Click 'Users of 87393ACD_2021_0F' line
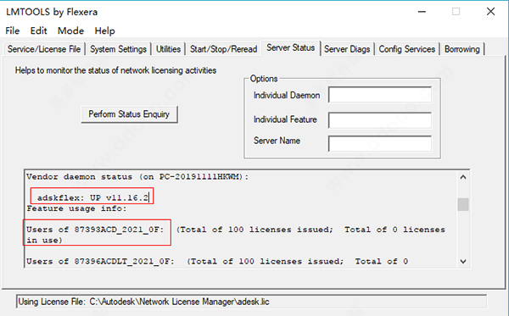 (x=236, y=235)
